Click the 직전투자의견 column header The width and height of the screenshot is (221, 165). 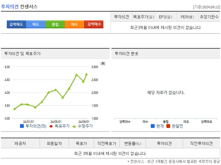(x=201, y=143)
